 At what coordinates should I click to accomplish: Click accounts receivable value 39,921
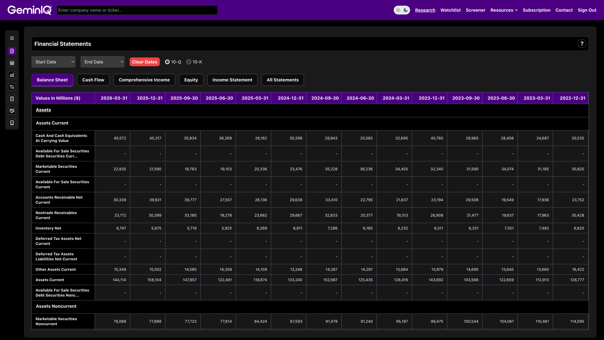click(x=155, y=200)
